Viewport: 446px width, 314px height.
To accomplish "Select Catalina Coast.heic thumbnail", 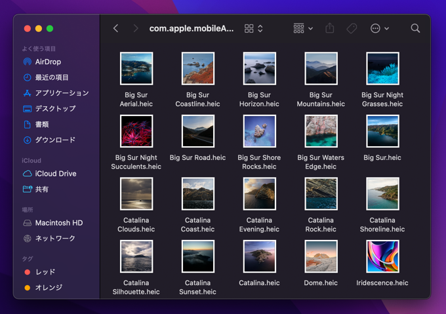I will click(198, 194).
